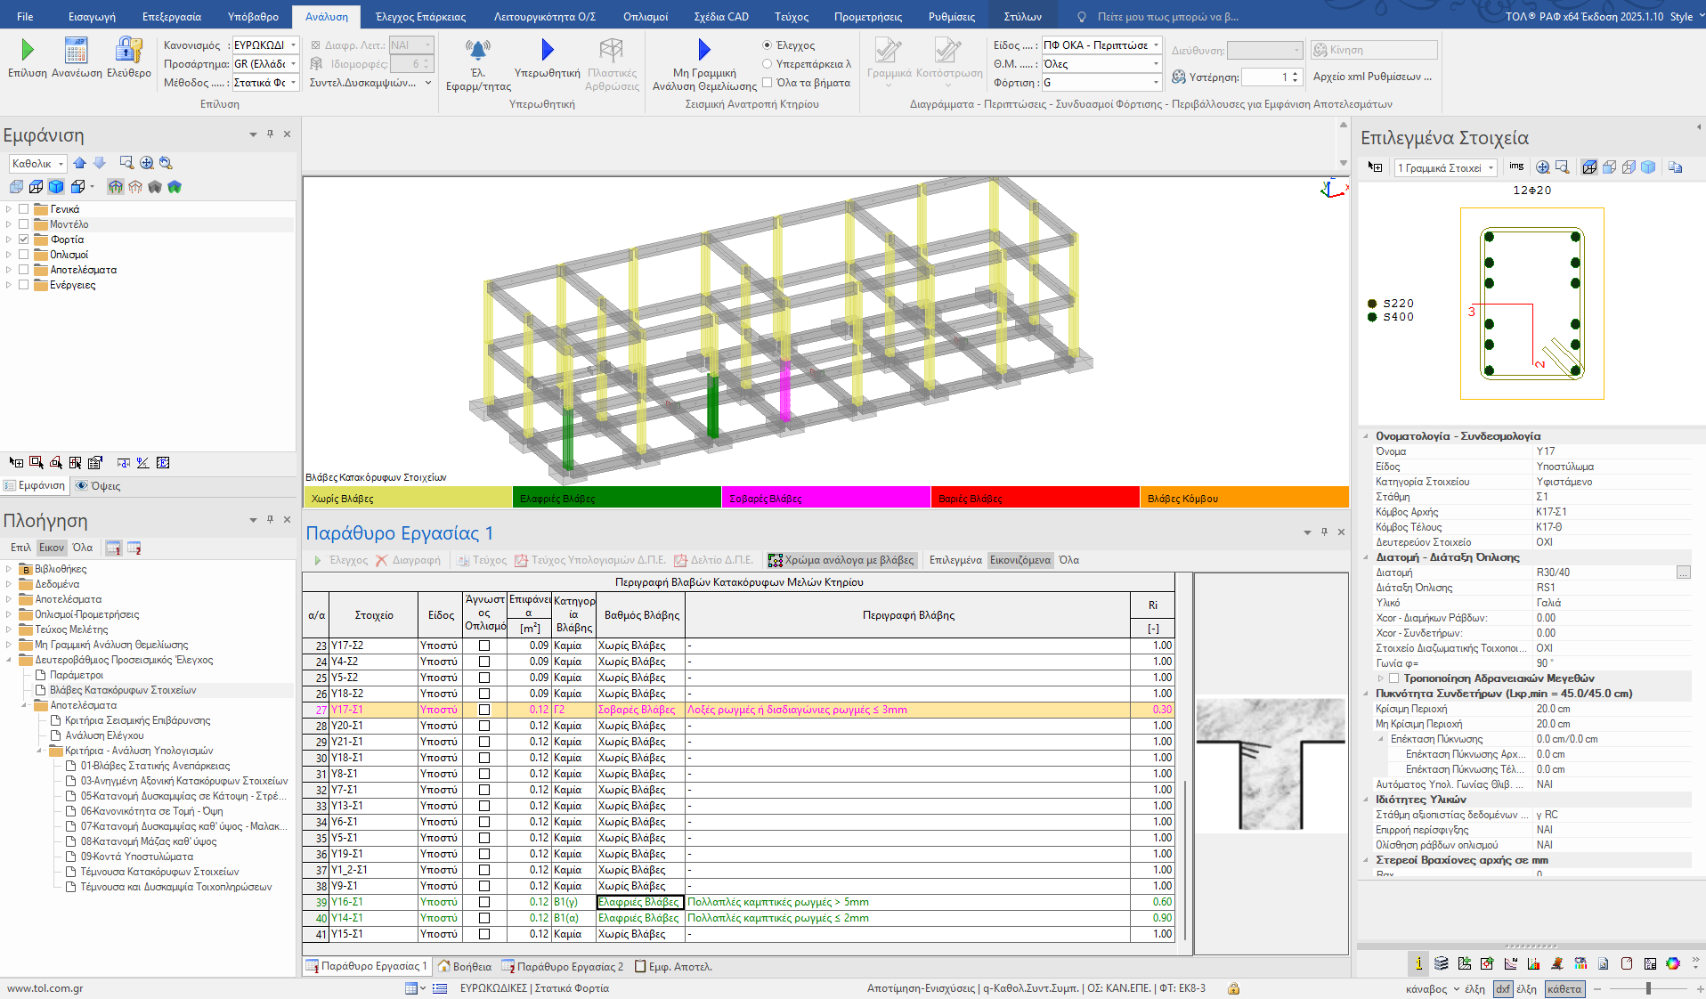Viewport: 1706px width, 999px height.
Task: Select the Υπερεπάρκεια λ radio button
Action: point(767,64)
